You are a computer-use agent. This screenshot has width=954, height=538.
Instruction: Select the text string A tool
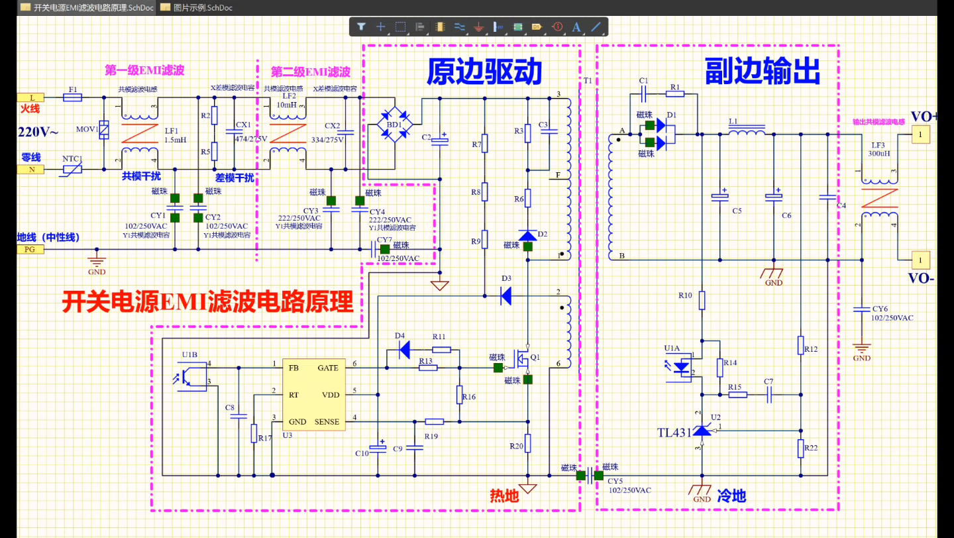(576, 27)
